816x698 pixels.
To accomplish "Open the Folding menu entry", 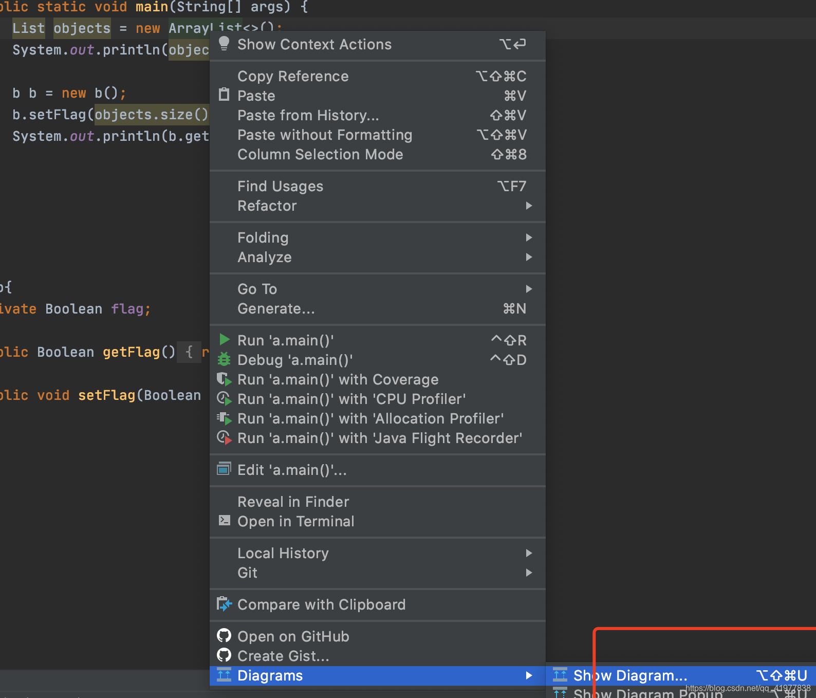I will [378, 237].
